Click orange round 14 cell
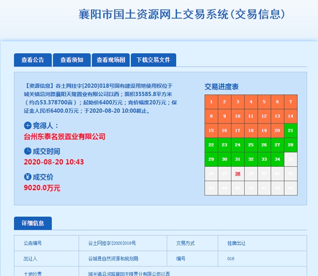This screenshot has width=318, height=276. [291, 116]
